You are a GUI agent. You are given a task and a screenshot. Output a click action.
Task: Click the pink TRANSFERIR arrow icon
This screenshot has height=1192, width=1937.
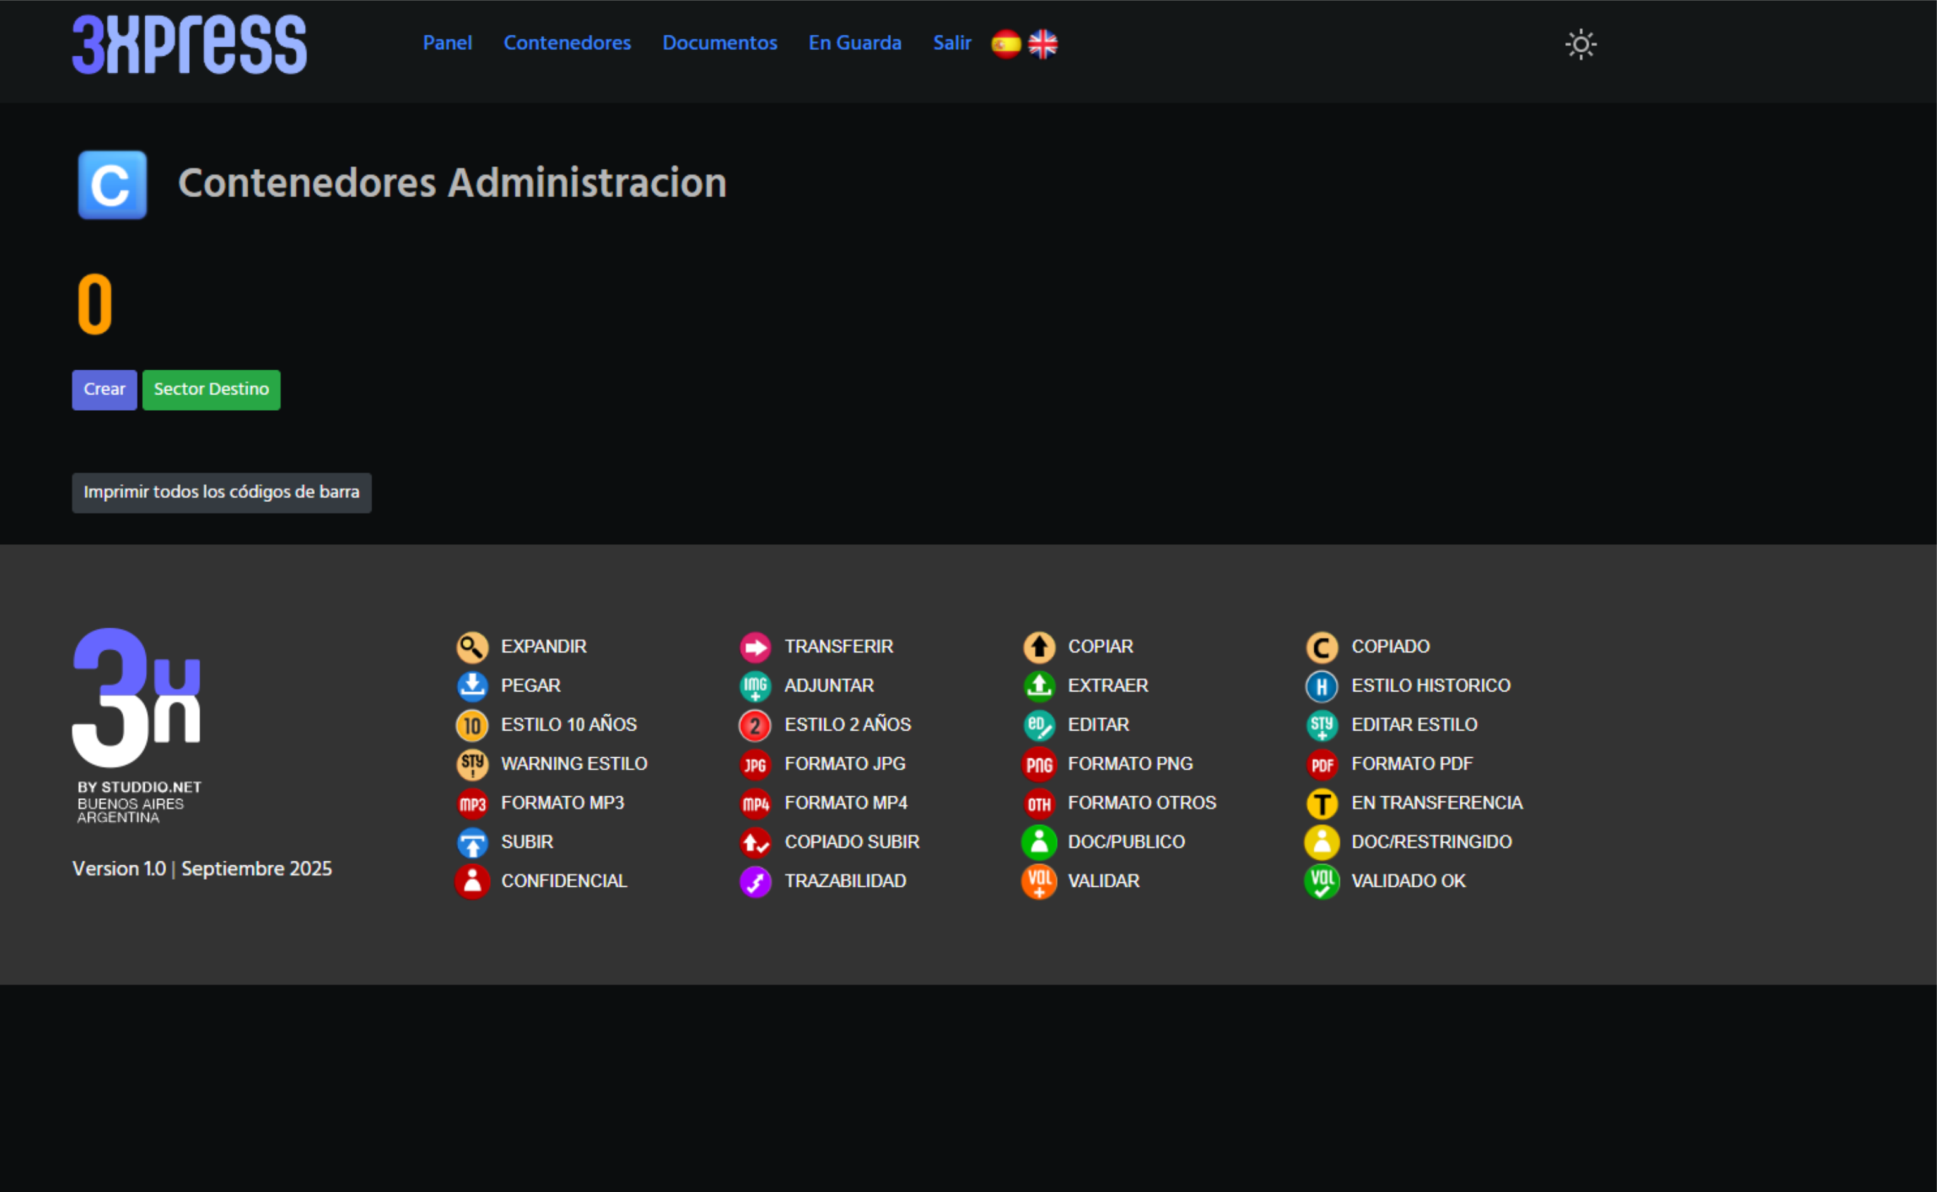[x=755, y=647]
